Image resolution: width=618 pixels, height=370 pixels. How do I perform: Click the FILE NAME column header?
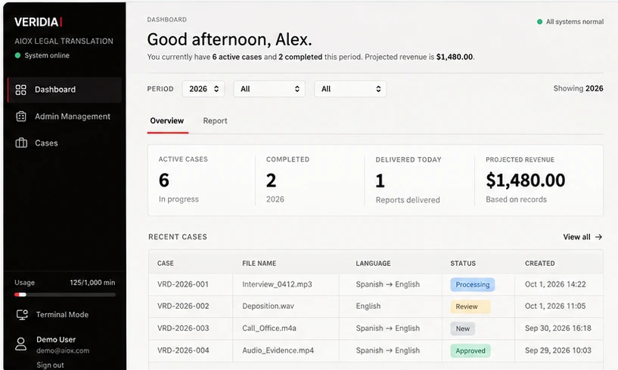click(259, 264)
